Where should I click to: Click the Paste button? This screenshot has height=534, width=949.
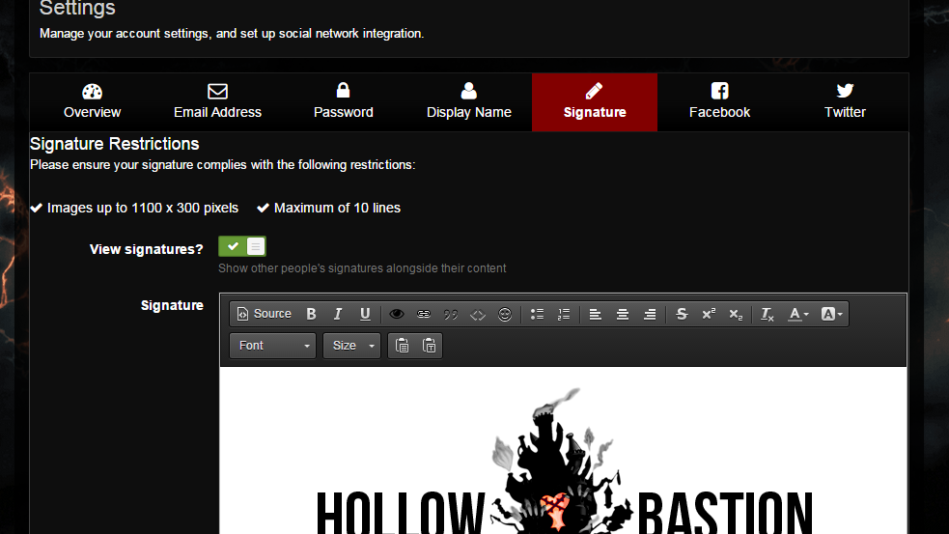click(x=402, y=346)
